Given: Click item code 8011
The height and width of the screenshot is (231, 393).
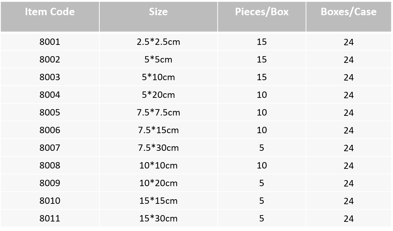Looking at the screenshot, I should coord(50,219).
